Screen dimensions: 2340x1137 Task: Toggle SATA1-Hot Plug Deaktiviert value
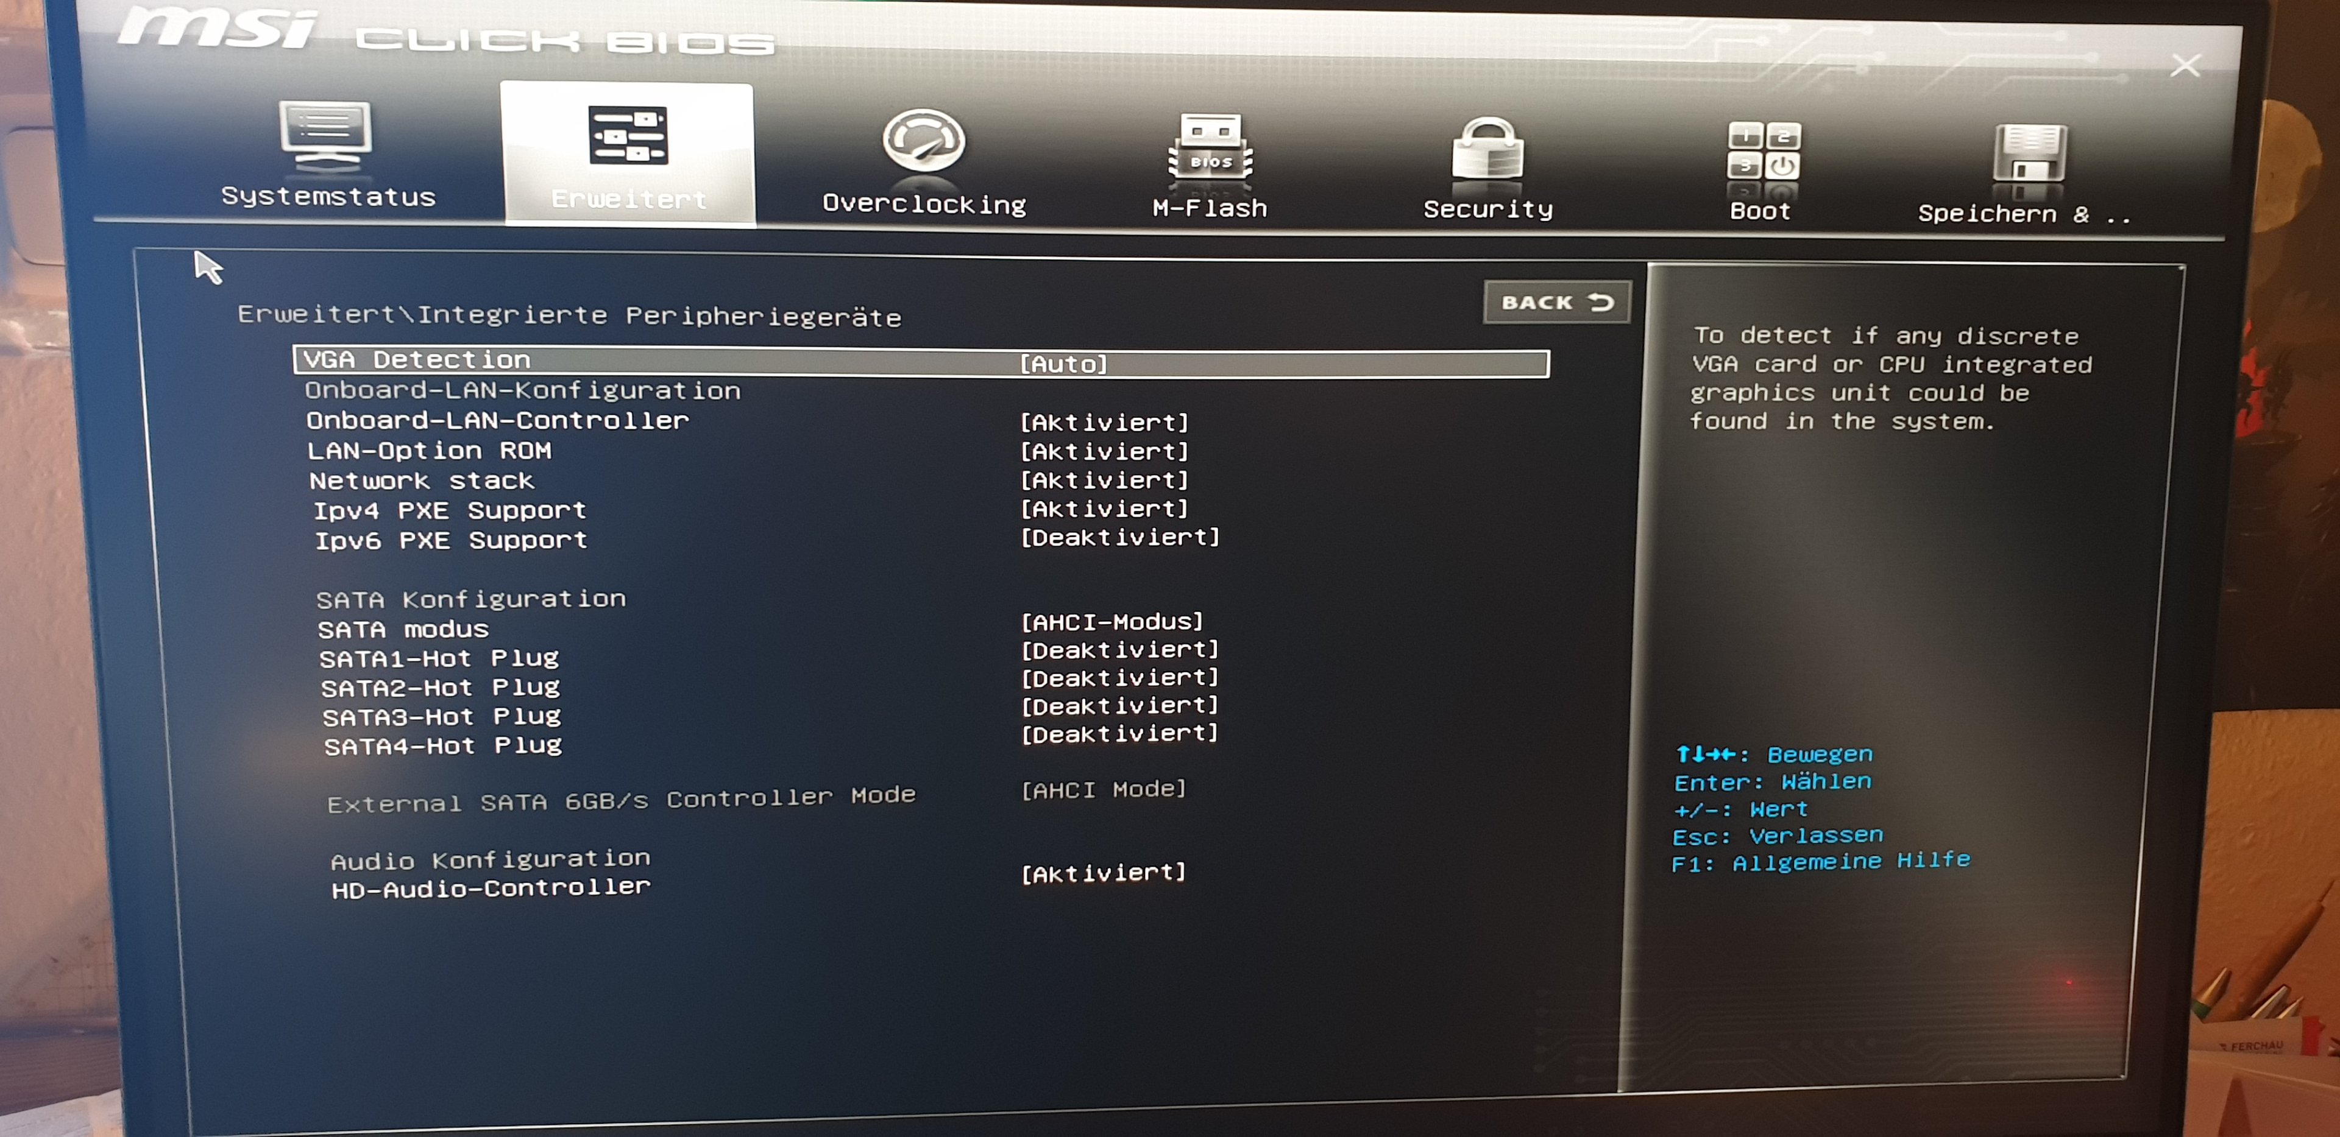tap(1119, 650)
